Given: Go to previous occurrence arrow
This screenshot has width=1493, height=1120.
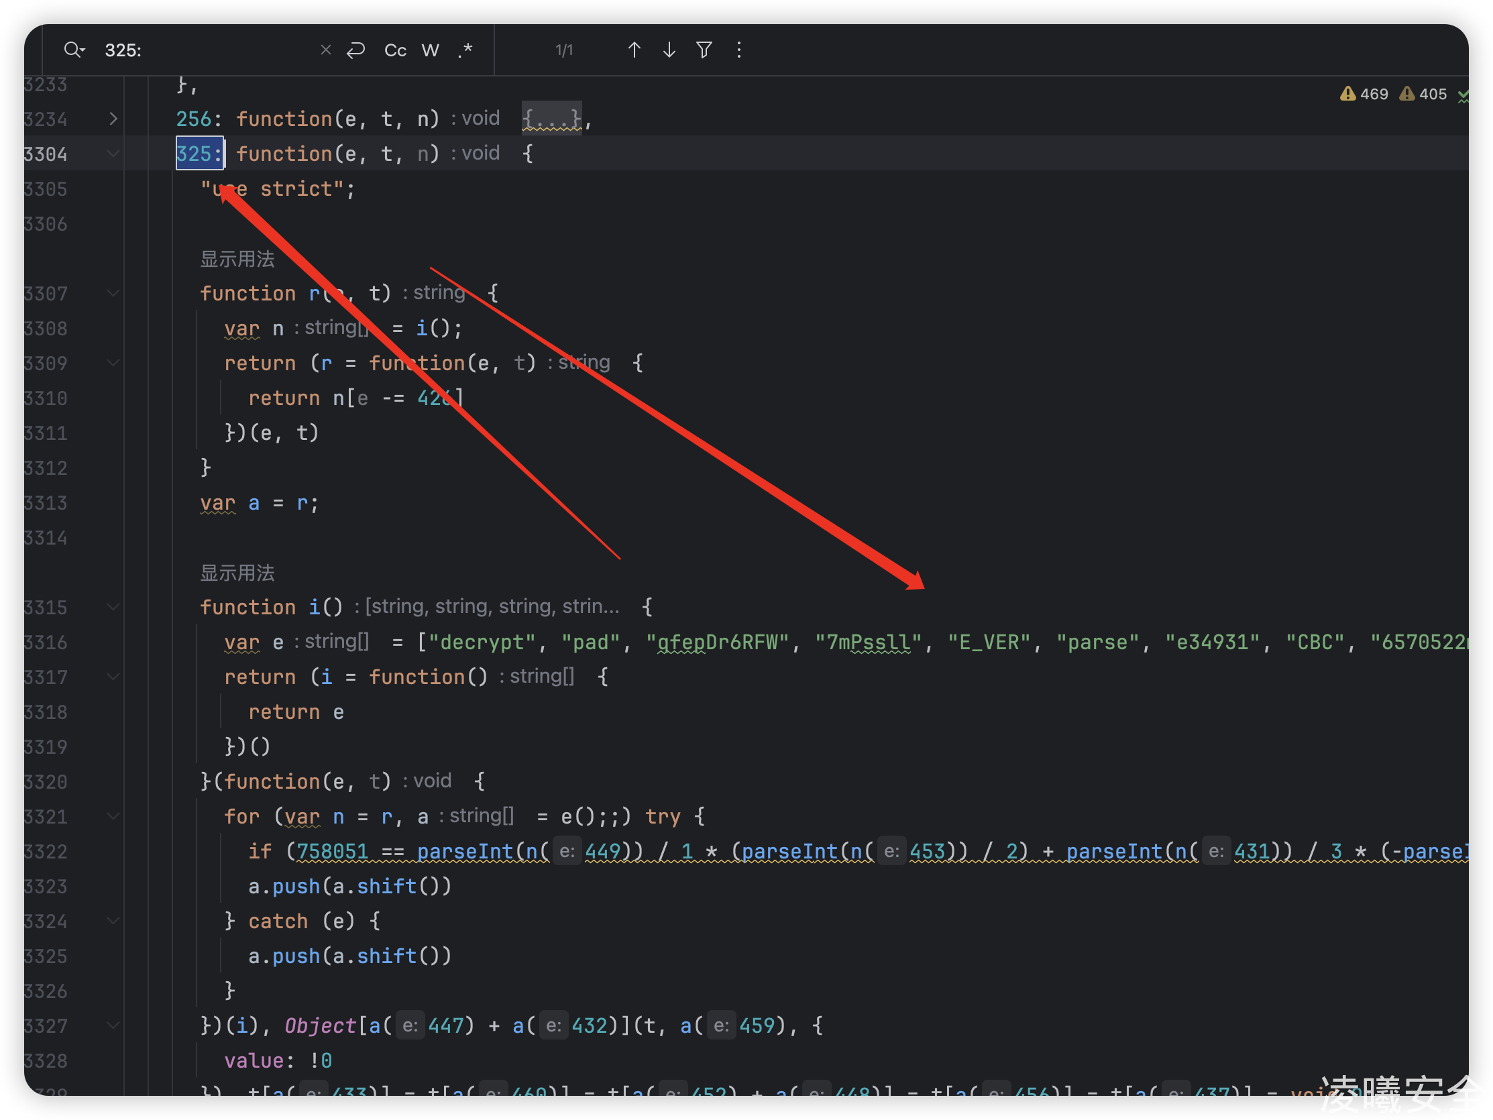Looking at the screenshot, I should pos(634,50).
